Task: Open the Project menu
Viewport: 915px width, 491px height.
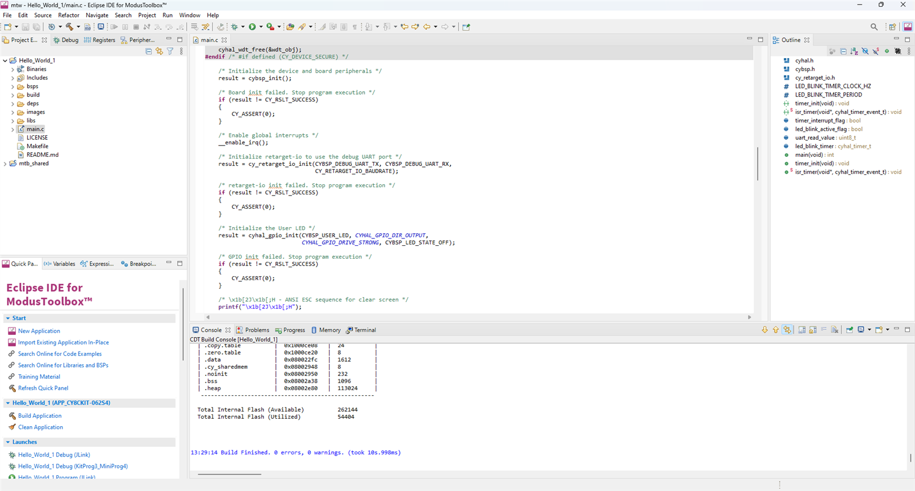Action: (x=147, y=15)
